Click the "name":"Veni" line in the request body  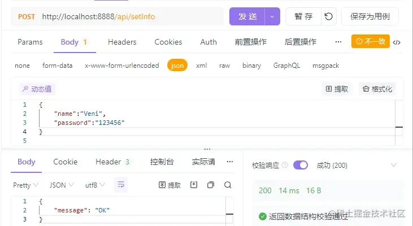point(80,114)
